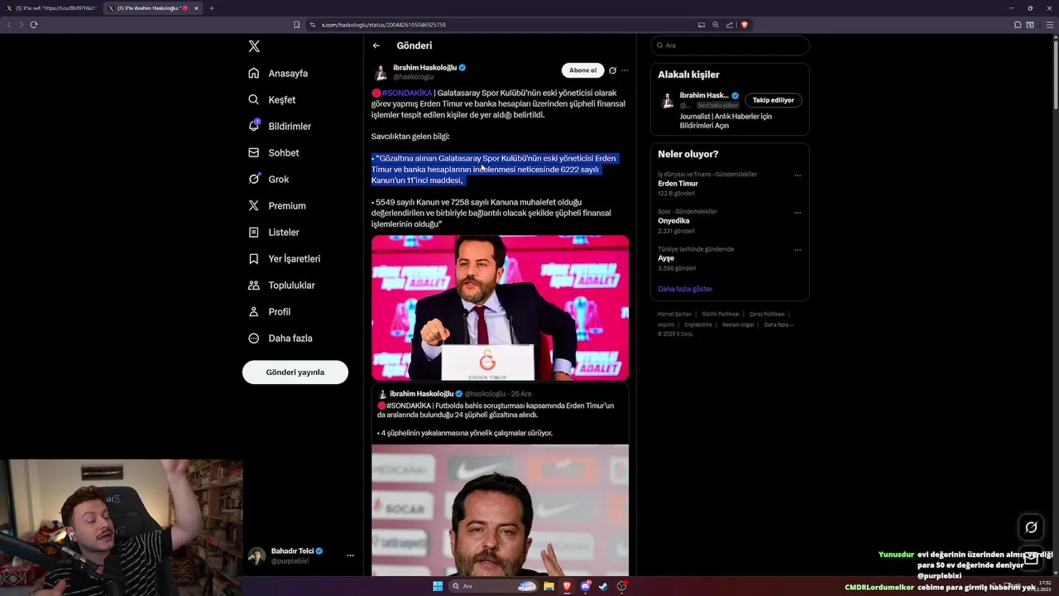Open options for Onyedika trend
The width and height of the screenshot is (1059, 596).
point(798,213)
